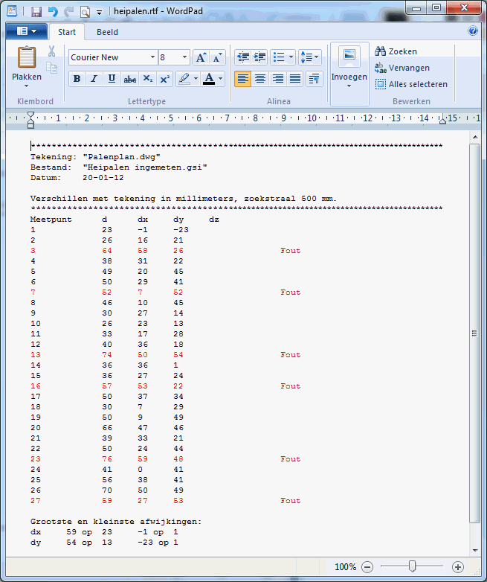Click Alles selecteren

pyautogui.click(x=411, y=84)
